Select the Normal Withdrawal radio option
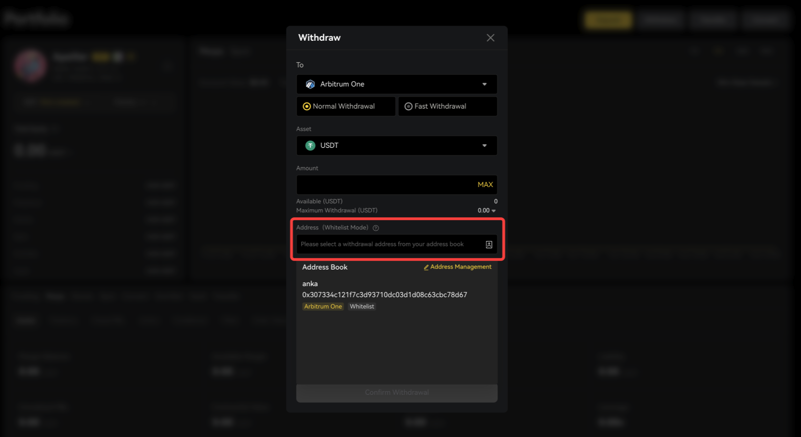Viewport: 801px width, 437px height. click(307, 107)
